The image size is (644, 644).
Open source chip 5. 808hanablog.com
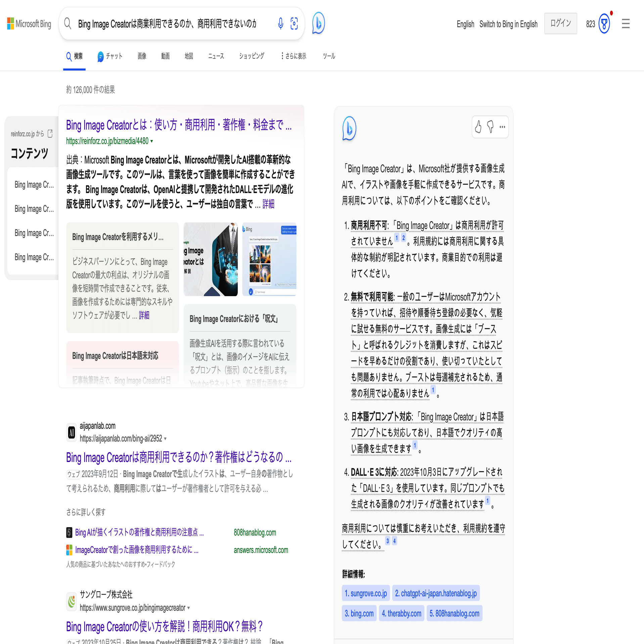(x=454, y=613)
